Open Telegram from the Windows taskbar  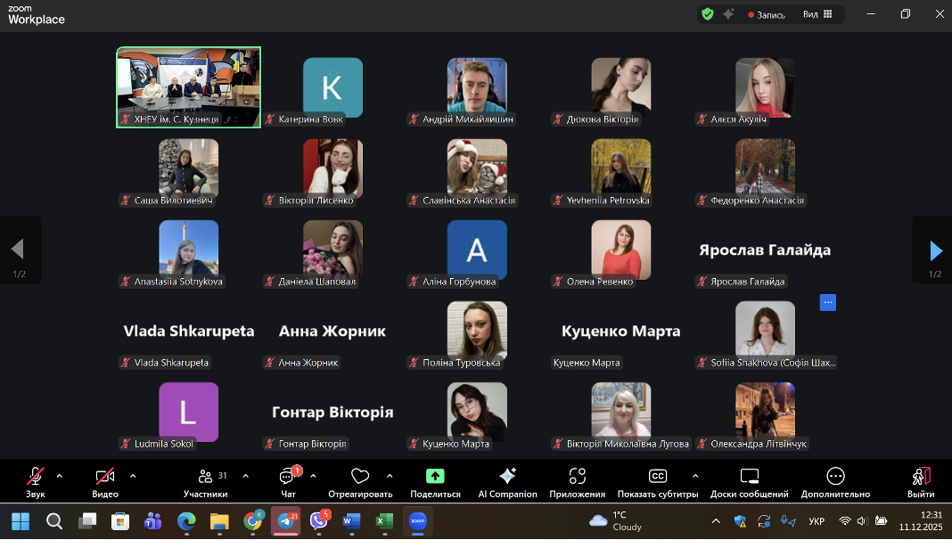tap(285, 521)
